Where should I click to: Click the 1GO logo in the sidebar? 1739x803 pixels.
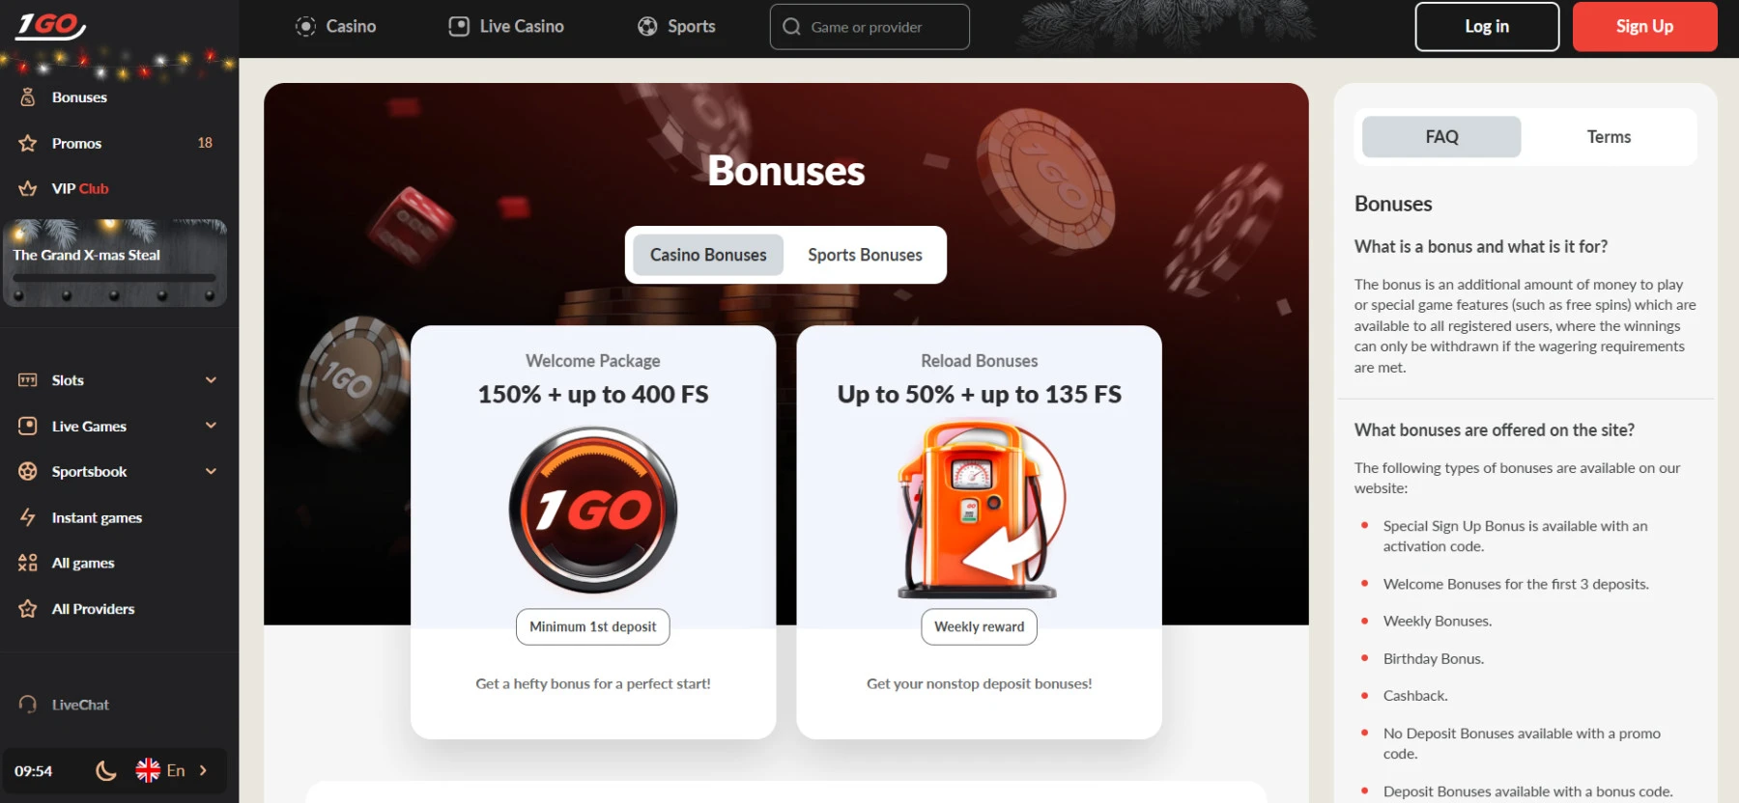point(50,25)
